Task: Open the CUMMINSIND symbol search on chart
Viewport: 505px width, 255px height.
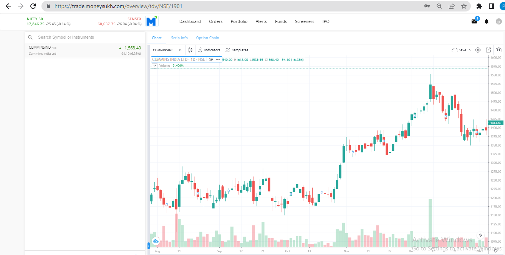Action: tap(163, 50)
